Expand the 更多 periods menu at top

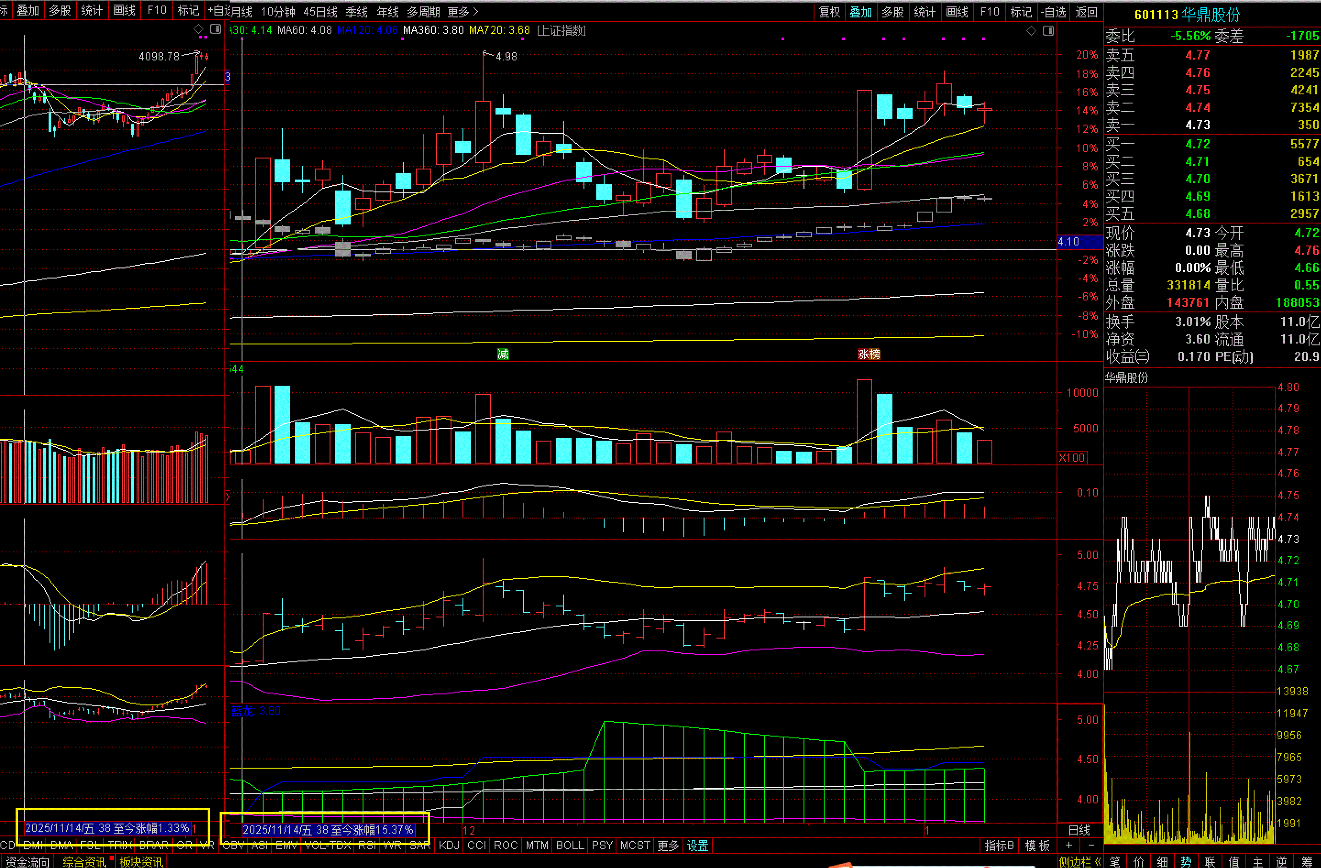tap(462, 11)
